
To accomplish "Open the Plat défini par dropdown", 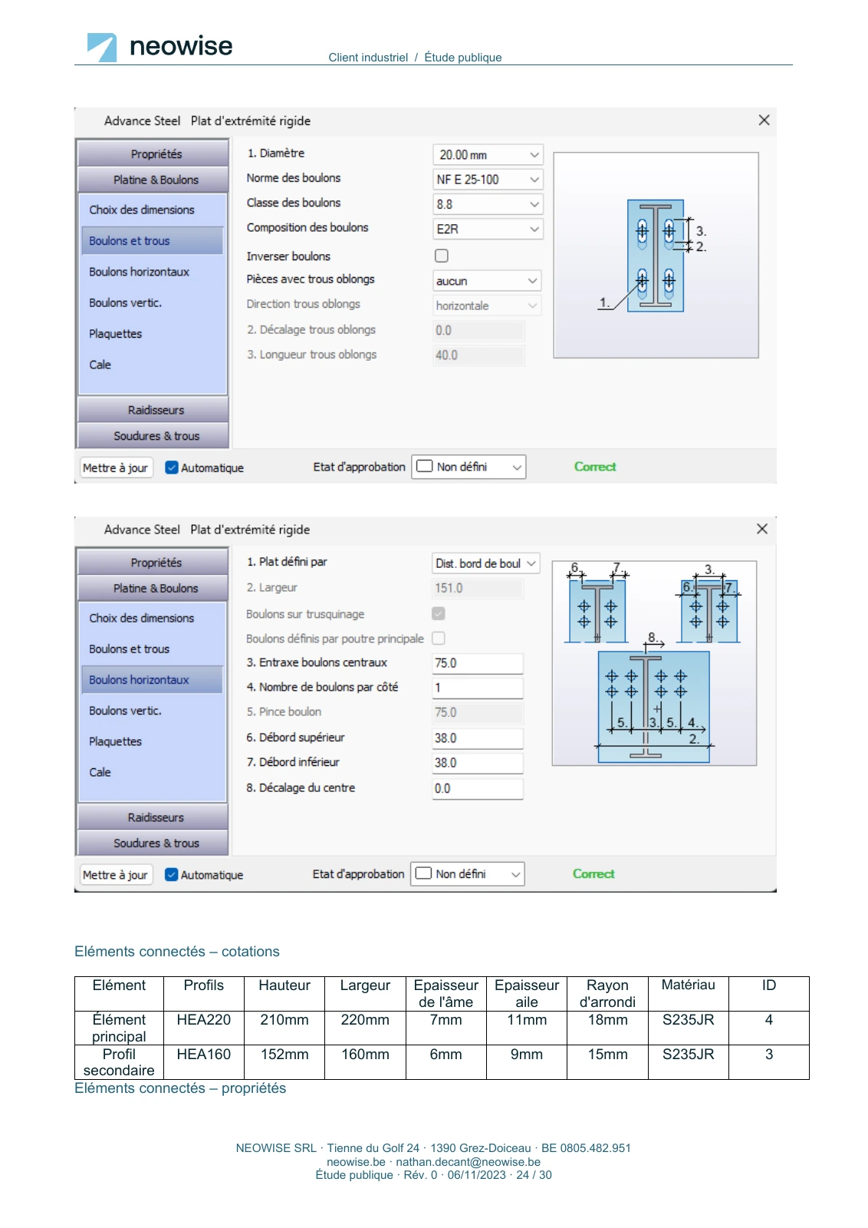I will pyautogui.click(x=486, y=563).
